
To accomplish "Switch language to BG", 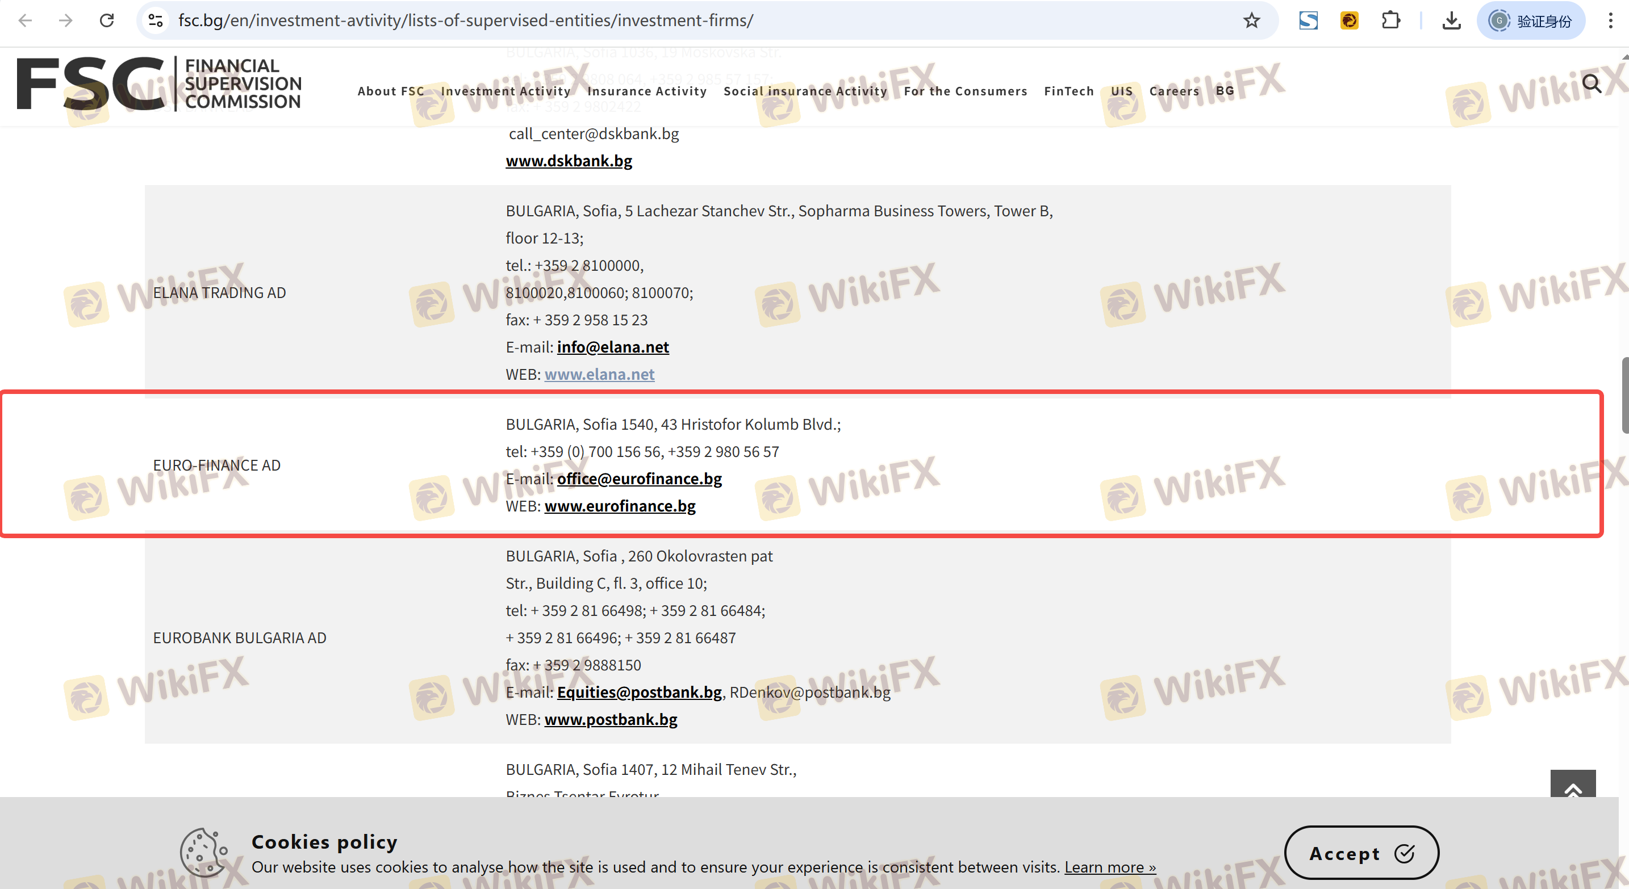I will [1224, 90].
